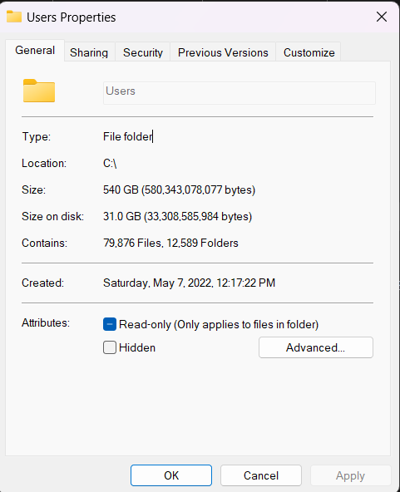Viewport: 400px width, 492px height.
Task: Click the small folder icon in title bar
Action: 14,17
